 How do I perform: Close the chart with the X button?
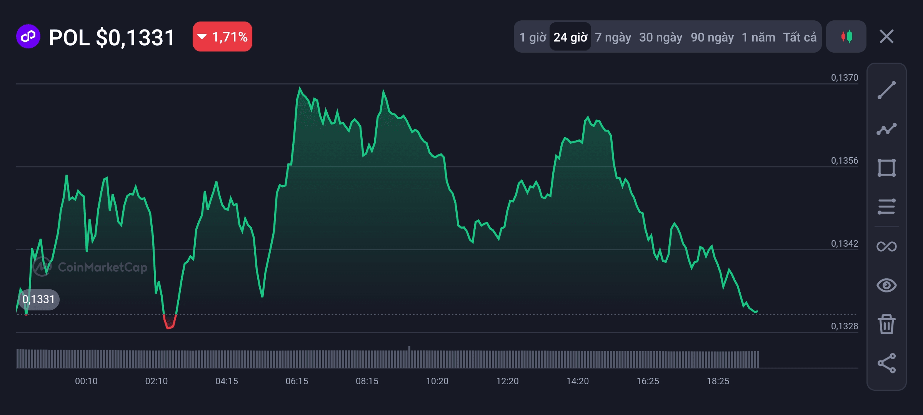pos(886,37)
